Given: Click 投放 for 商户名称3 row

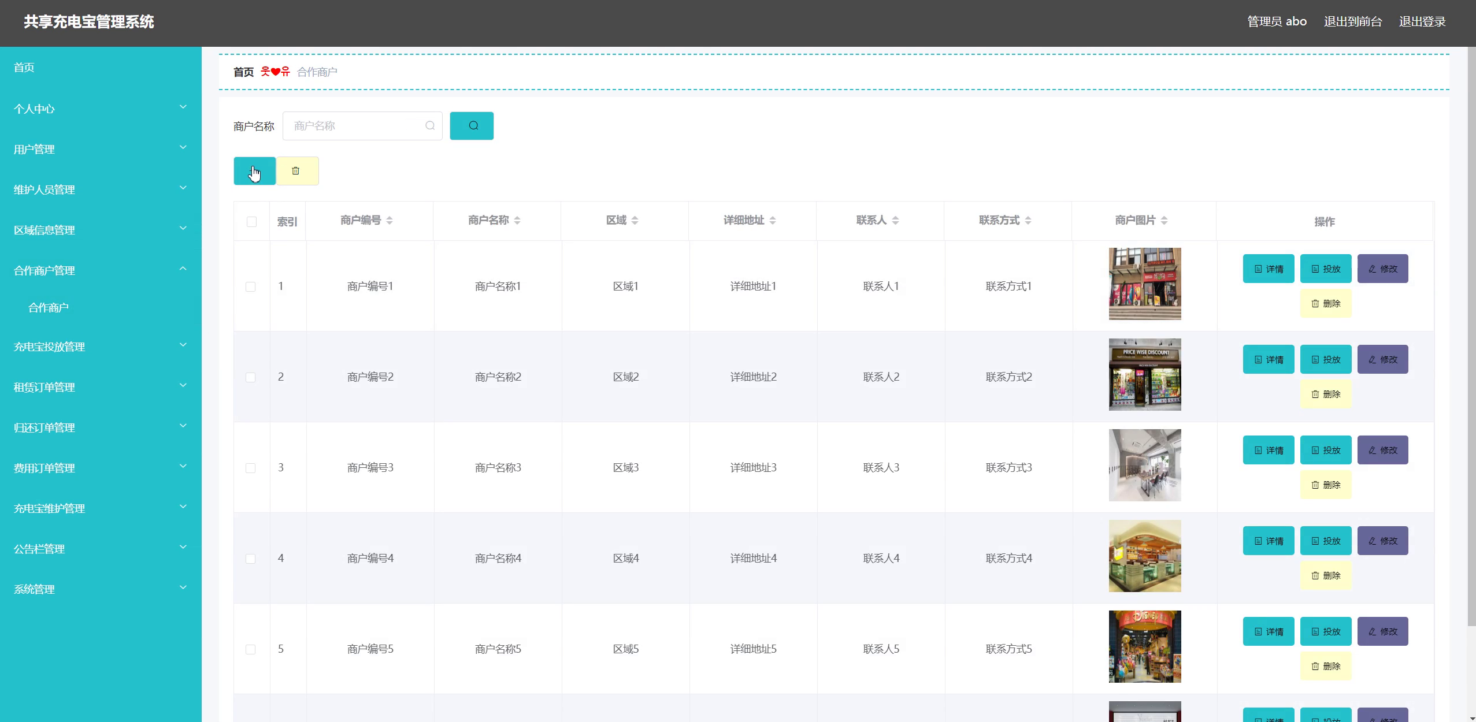Looking at the screenshot, I should point(1326,450).
